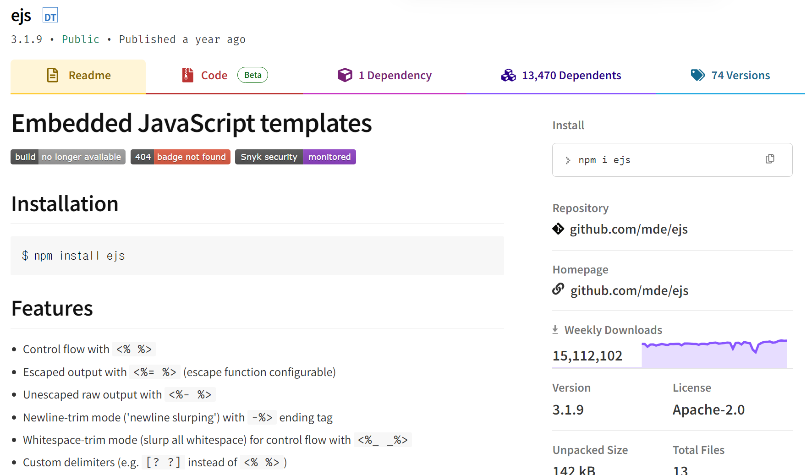The height and width of the screenshot is (475, 812).
Task: Click the DT TypeScript definitions icon
Action: tap(50, 16)
